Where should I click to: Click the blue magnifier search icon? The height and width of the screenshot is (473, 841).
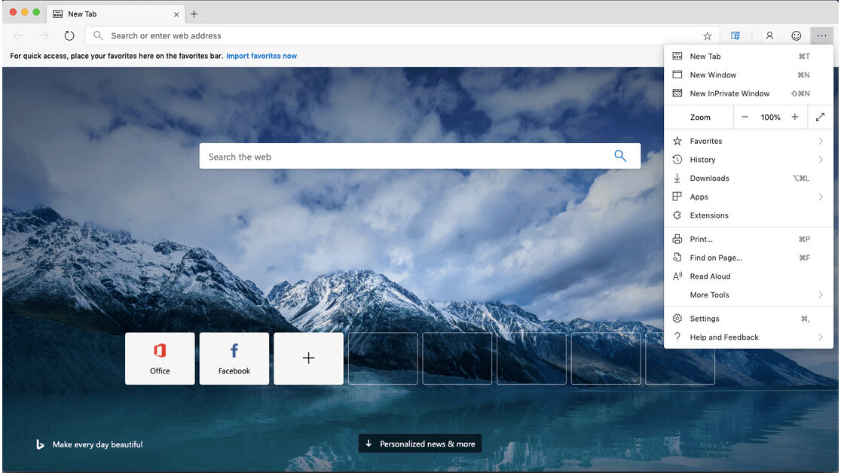click(620, 156)
